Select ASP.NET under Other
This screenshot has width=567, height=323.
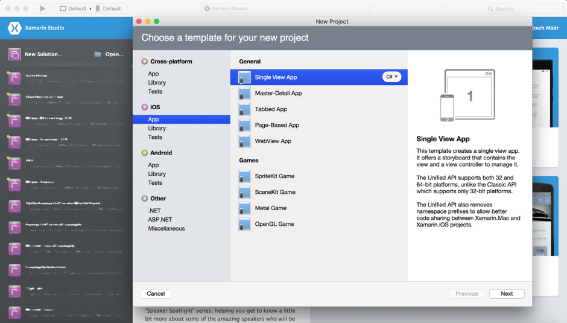point(160,219)
